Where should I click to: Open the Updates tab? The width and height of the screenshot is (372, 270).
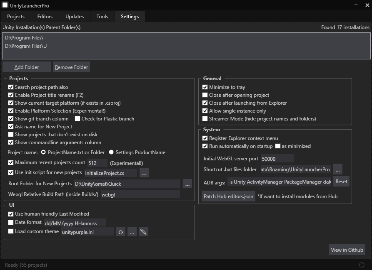coord(75,16)
